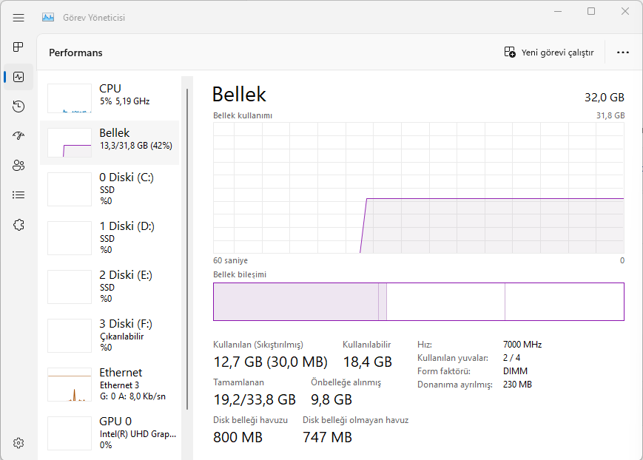643x460 pixels.
Task: Select 0 Diski (C:) item
Action: coord(110,189)
